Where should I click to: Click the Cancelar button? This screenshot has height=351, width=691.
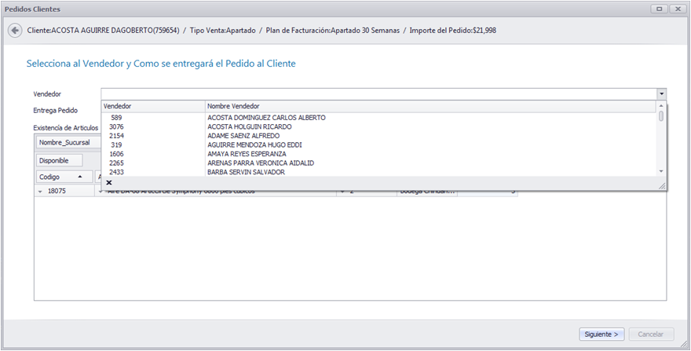click(651, 335)
